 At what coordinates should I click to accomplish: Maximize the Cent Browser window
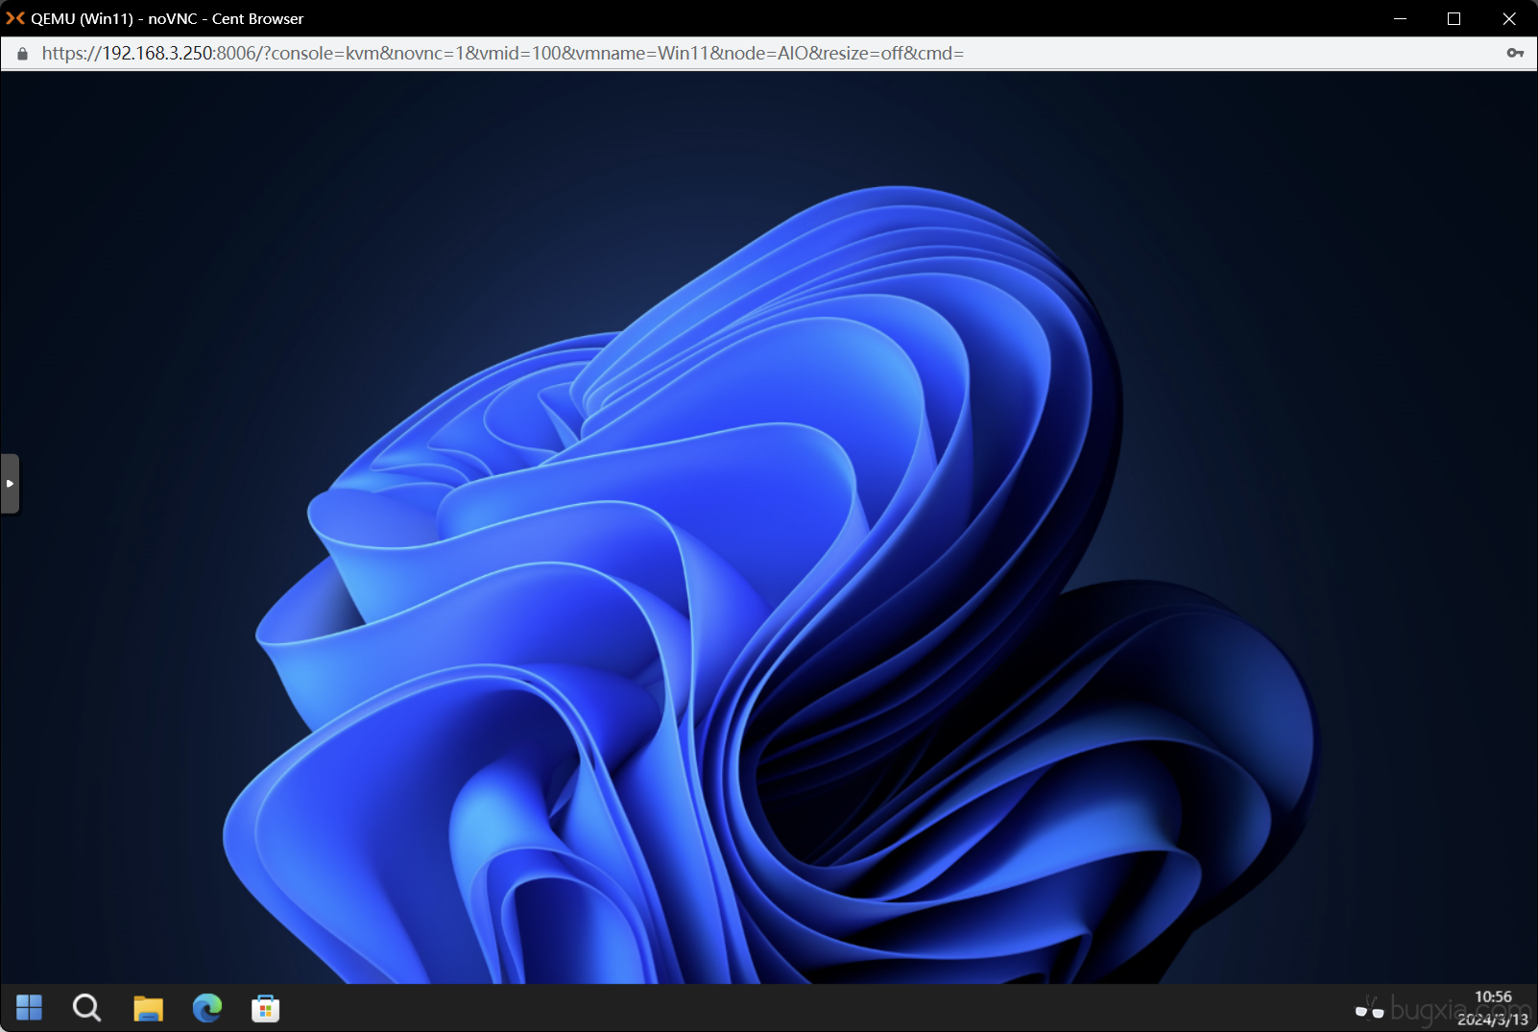[1454, 18]
